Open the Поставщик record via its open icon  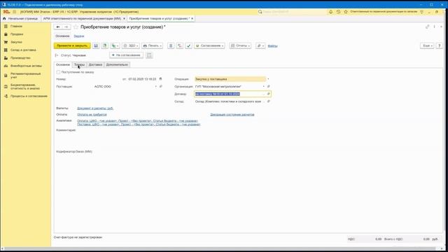coord(161,86)
